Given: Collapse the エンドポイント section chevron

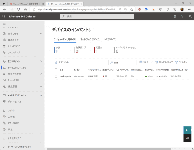Looking at the screenshot, I should pos(41,61).
